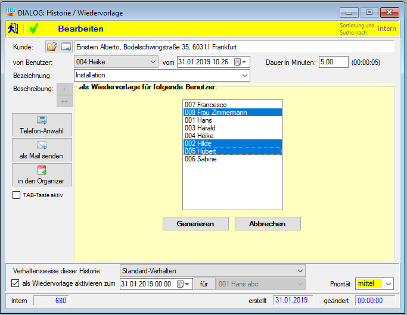
Task: Click the Telefon-Anwahl button
Action: (42, 125)
